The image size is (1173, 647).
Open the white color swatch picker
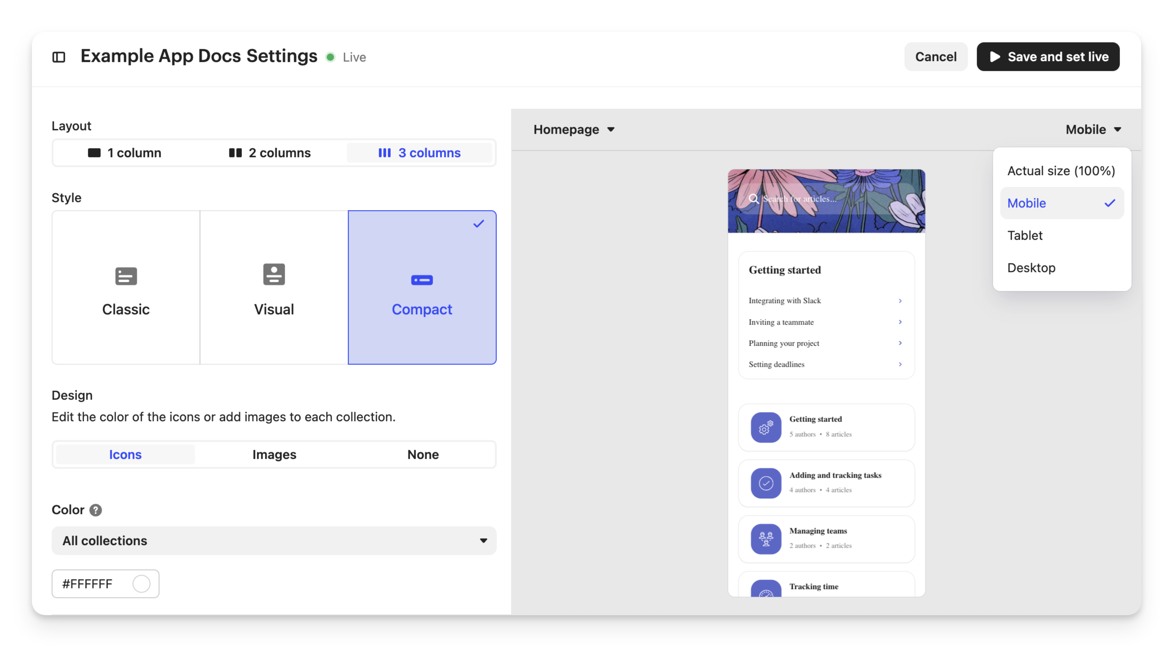click(141, 584)
